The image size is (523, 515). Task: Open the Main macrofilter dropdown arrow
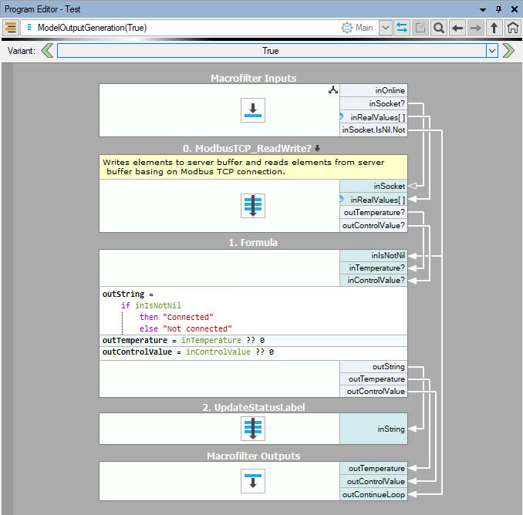[386, 28]
